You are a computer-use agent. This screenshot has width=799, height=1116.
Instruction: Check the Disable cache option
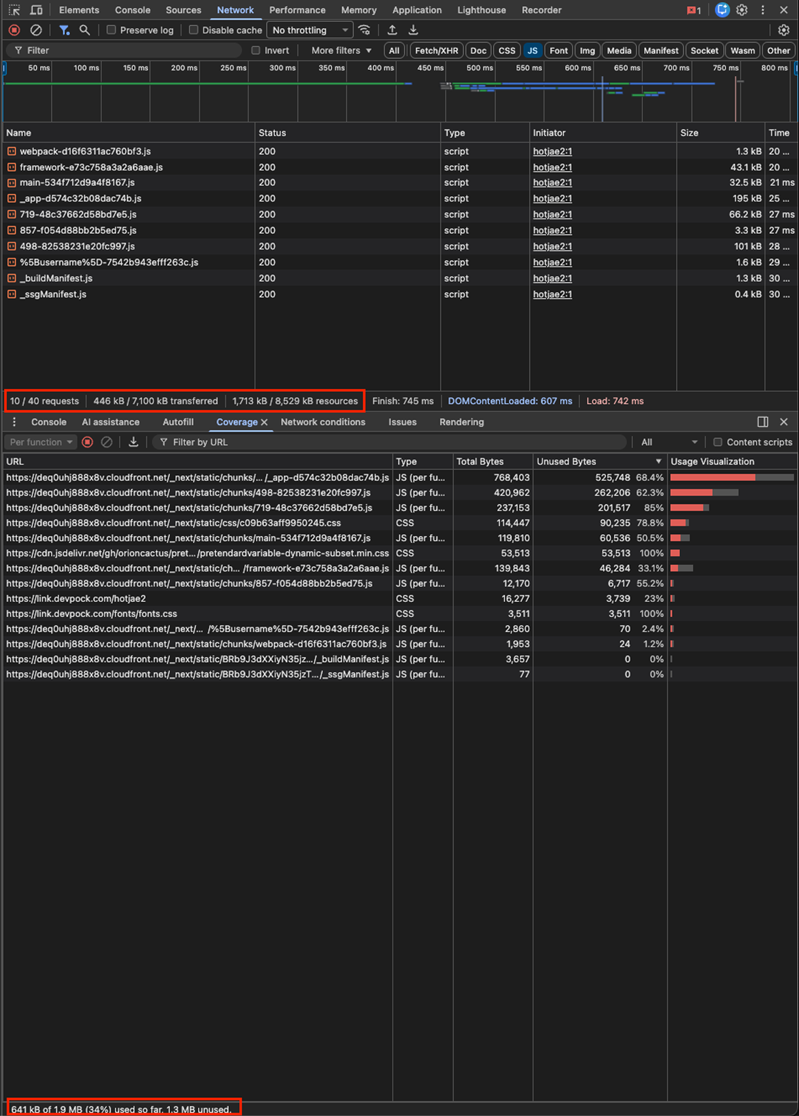[194, 30]
